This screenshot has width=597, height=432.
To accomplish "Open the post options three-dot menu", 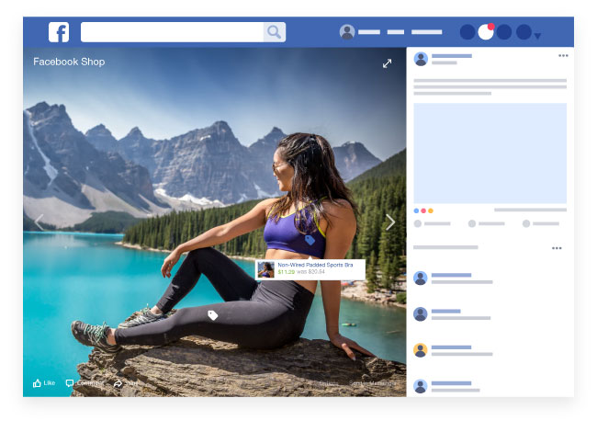I will [x=563, y=56].
